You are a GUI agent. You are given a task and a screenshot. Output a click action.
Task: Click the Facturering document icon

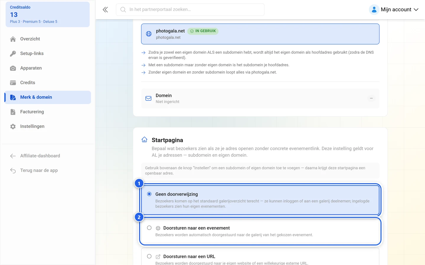pos(13,112)
